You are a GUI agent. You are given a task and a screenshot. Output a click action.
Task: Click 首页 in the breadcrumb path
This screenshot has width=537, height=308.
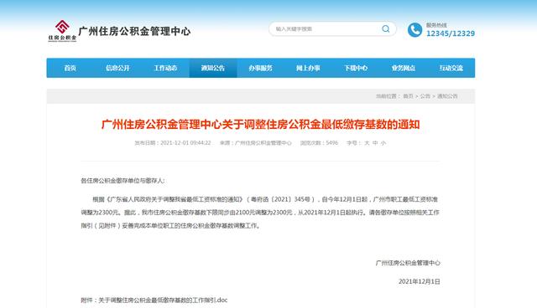pyautogui.click(x=408, y=96)
